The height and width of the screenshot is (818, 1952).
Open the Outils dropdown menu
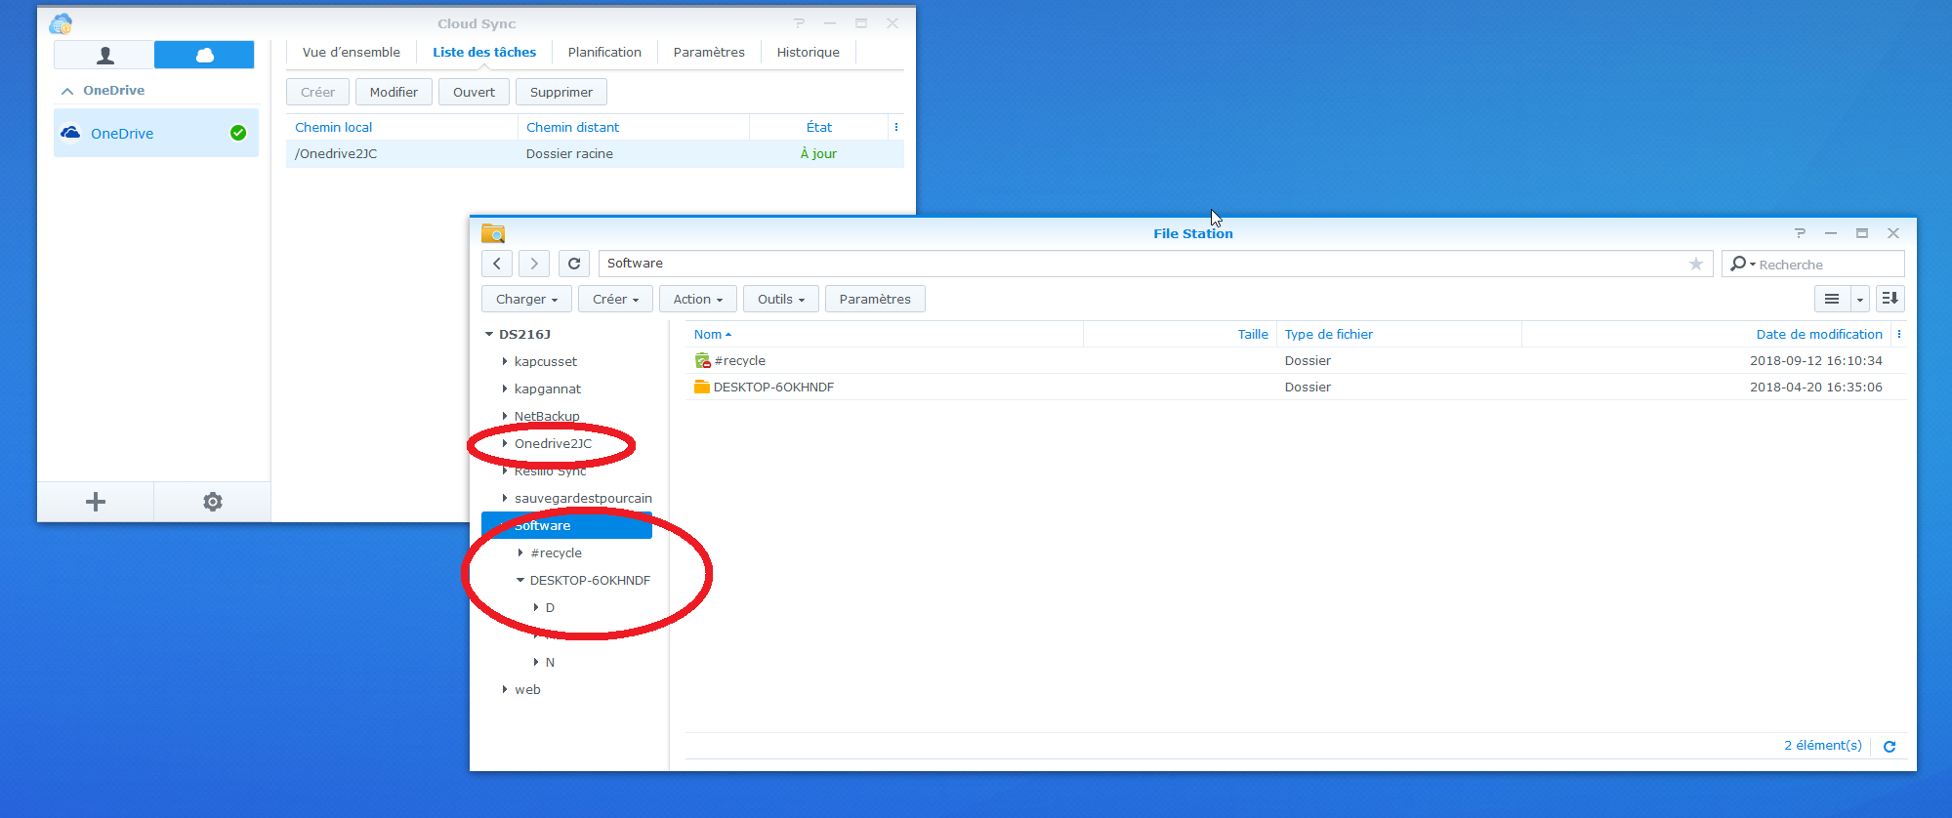point(781,300)
